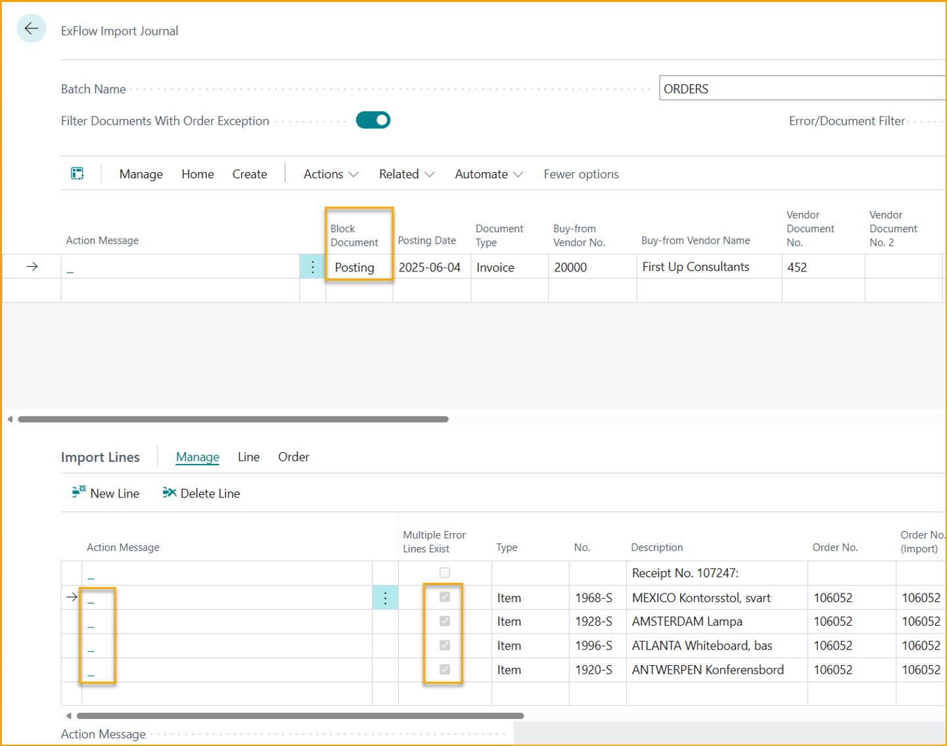Click the back arrow button
Screen dimensions: 947x746
[31, 29]
